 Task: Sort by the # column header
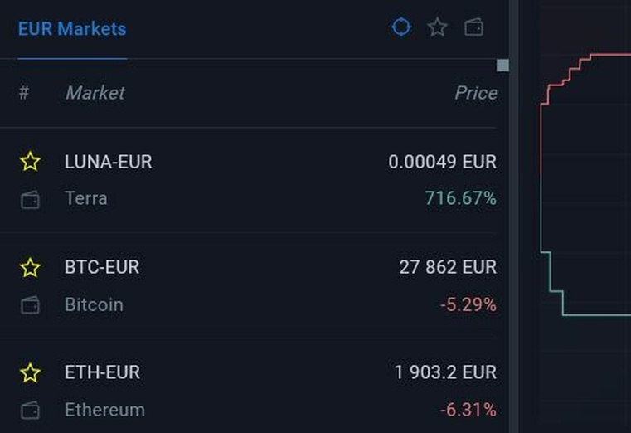[x=24, y=93]
